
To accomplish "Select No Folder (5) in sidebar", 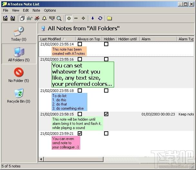I will tap(19, 75).
